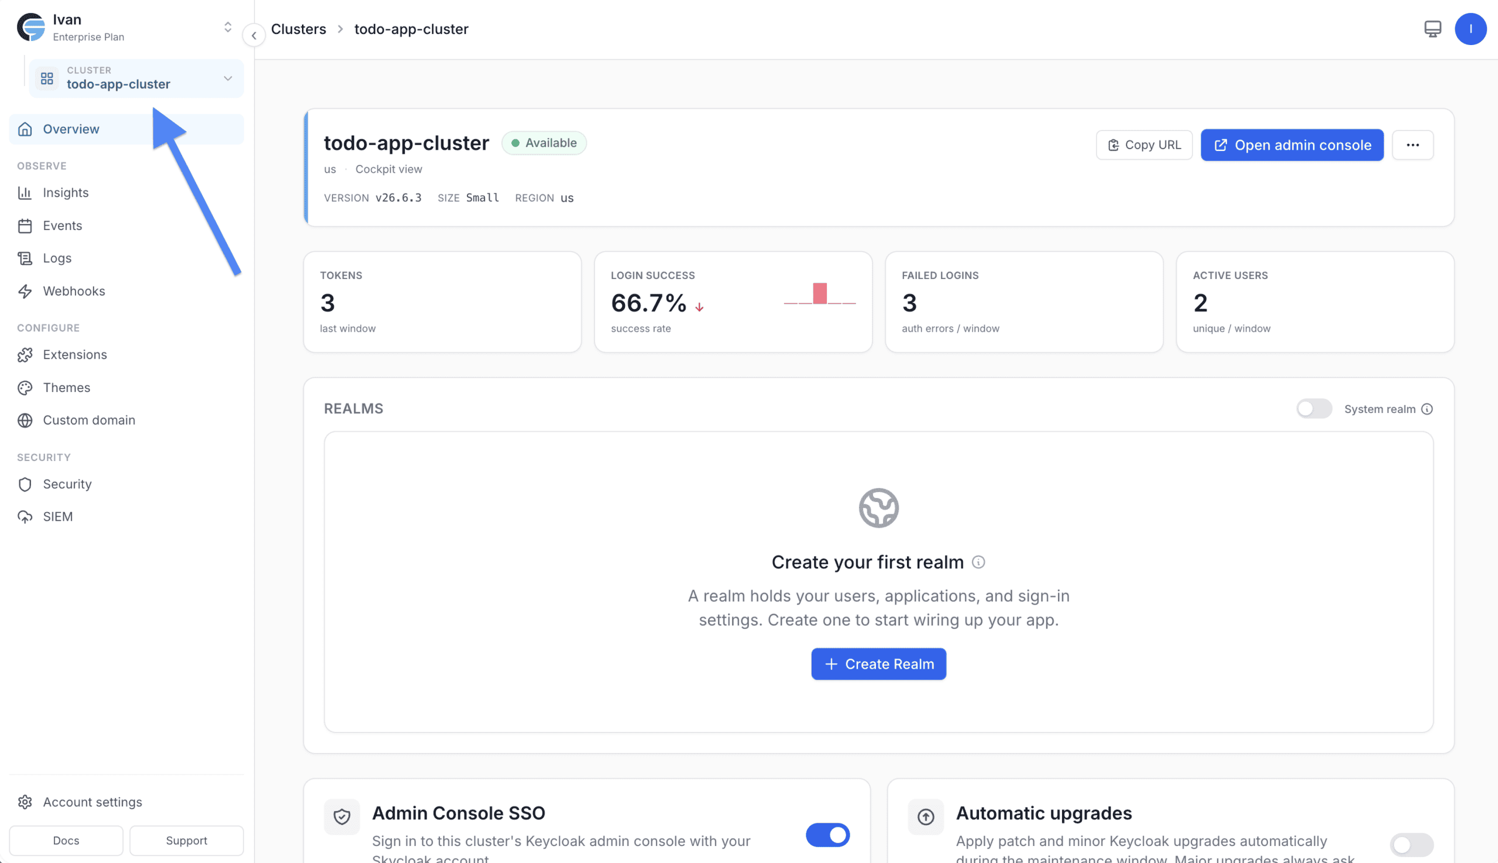This screenshot has height=863, width=1498.
Task: Click the Automatic upgrades arrow icon
Action: (925, 817)
